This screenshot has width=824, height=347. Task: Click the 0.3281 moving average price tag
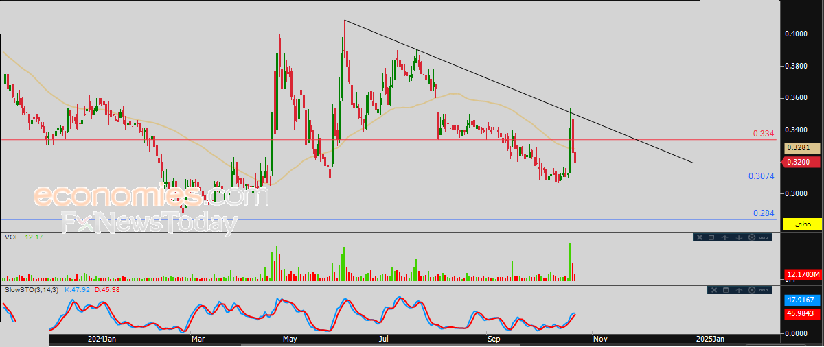tap(802, 147)
